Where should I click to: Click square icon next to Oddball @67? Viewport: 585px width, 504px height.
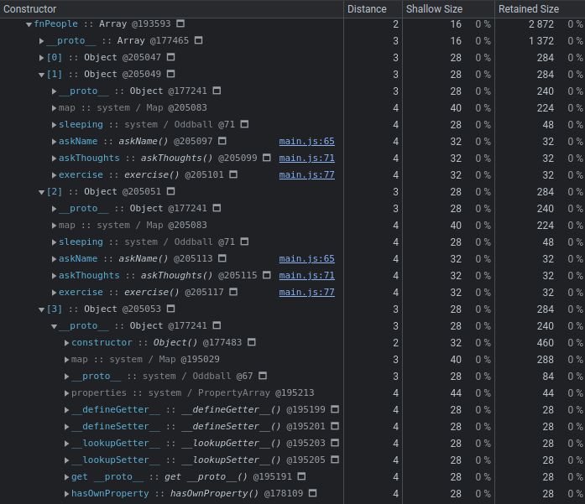click(x=263, y=376)
